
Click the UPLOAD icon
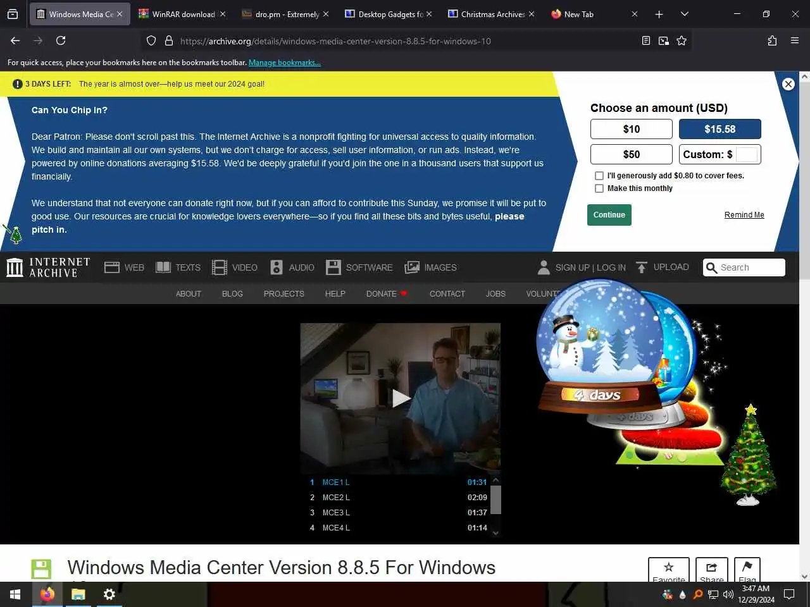[x=642, y=267]
